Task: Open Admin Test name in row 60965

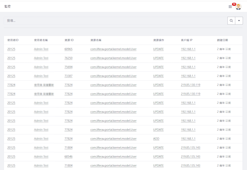Action: coord(41,49)
